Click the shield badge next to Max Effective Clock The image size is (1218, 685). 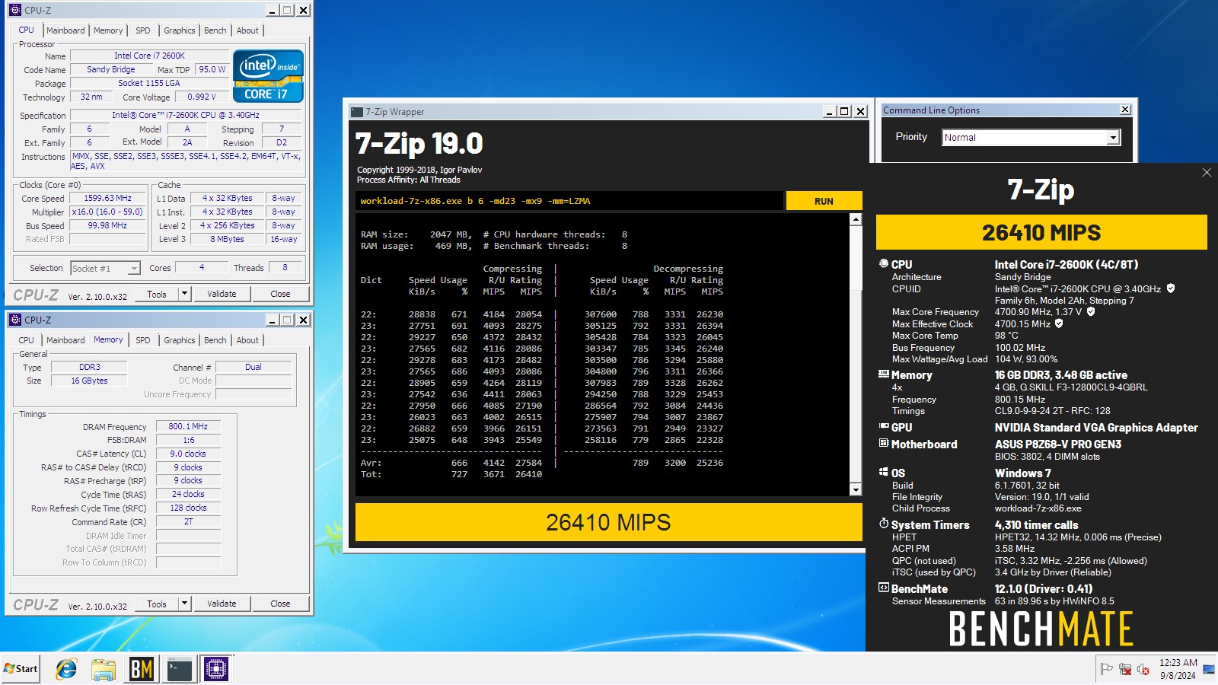click(x=1059, y=323)
